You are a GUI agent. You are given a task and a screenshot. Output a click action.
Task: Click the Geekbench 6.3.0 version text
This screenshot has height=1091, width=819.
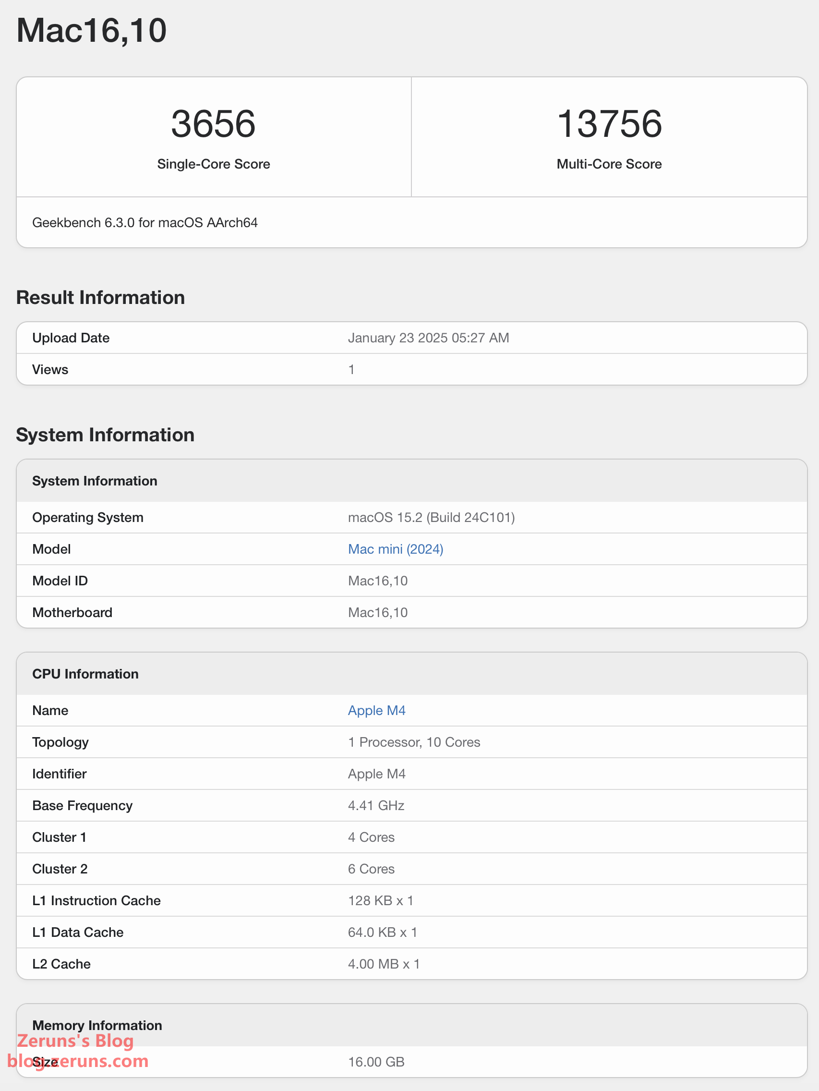[x=145, y=222]
